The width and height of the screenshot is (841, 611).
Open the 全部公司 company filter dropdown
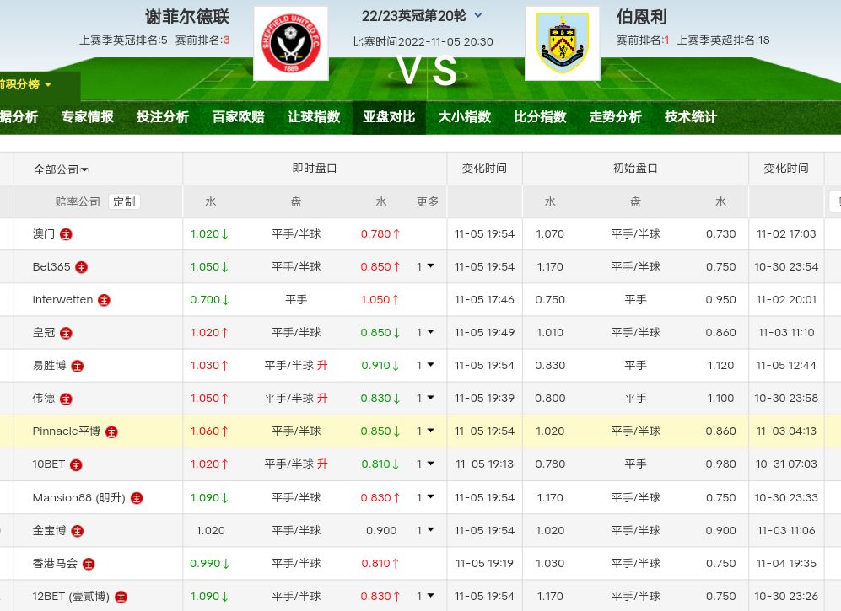[61, 169]
